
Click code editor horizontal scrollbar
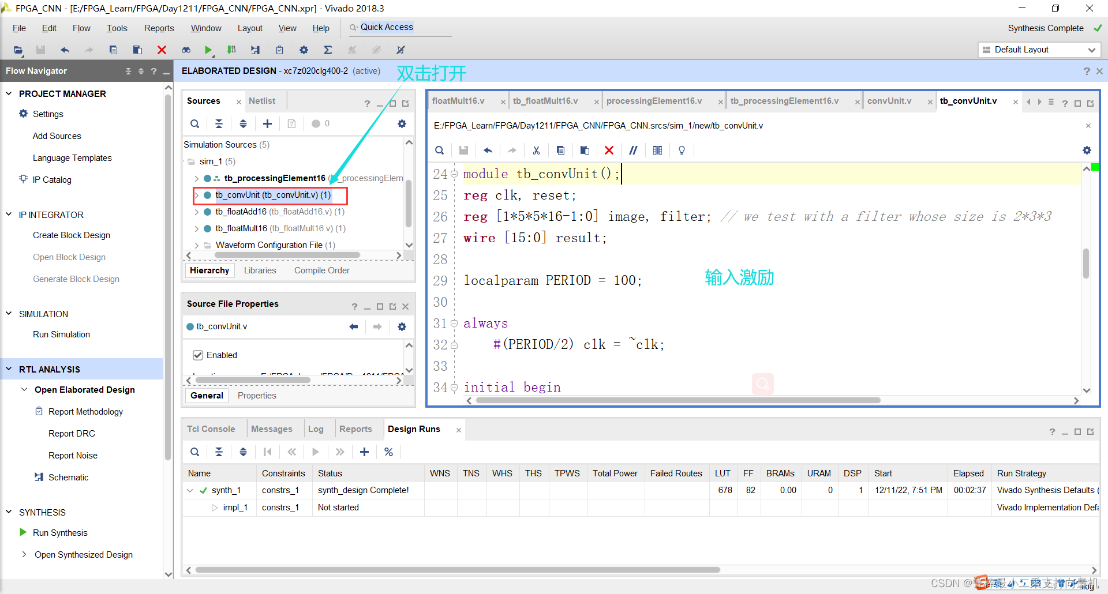point(677,400)
